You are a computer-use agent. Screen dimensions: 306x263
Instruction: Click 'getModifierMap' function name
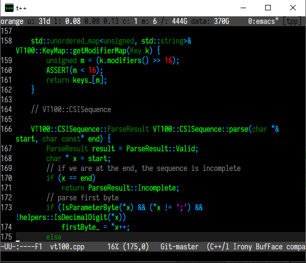100,51
